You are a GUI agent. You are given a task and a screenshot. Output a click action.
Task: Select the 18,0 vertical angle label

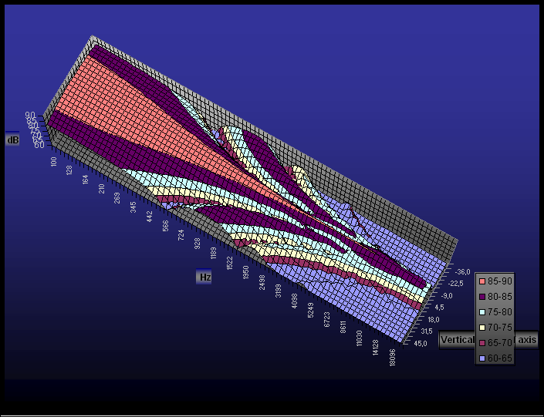[x=434, y=319]
